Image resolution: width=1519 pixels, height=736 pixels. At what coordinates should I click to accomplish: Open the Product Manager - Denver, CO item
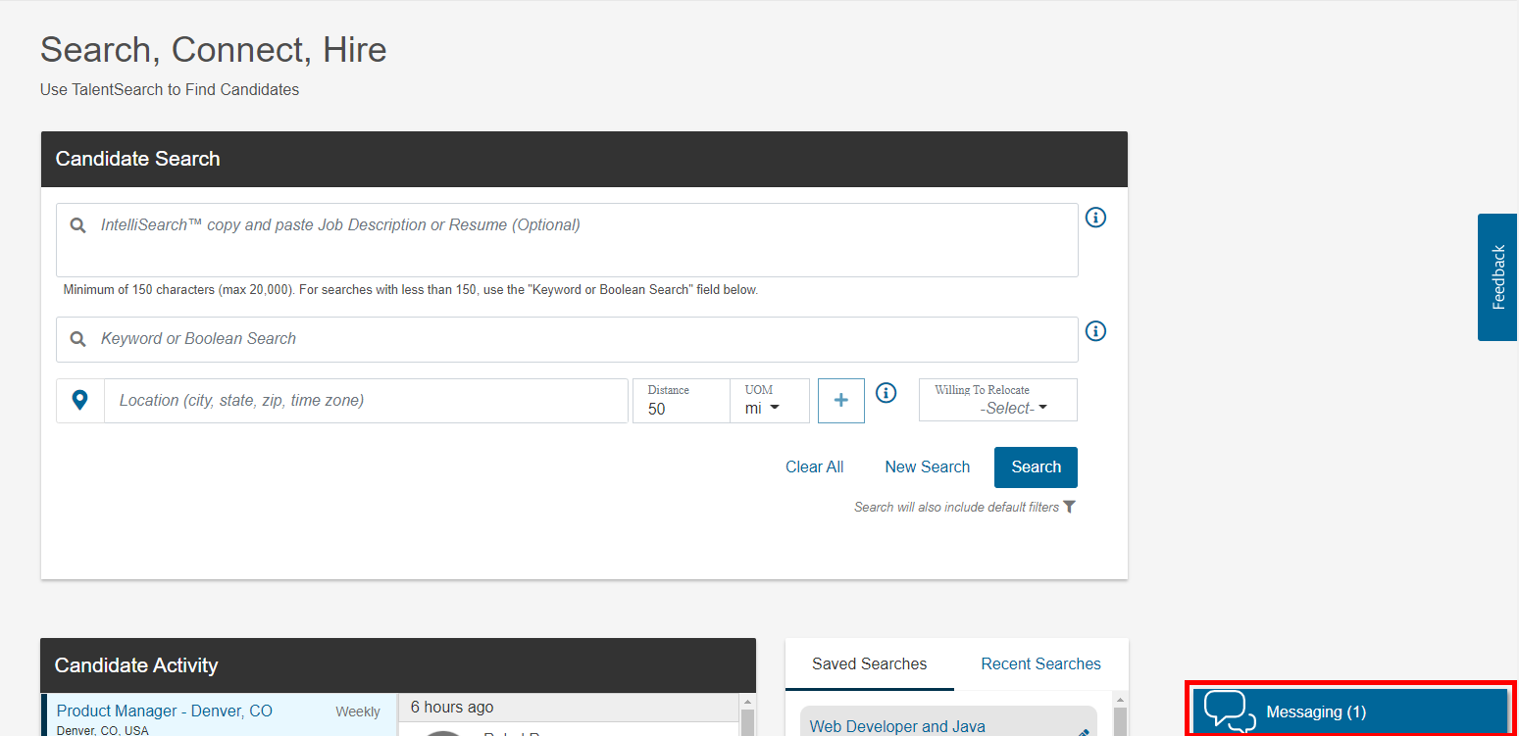[165, 711]
